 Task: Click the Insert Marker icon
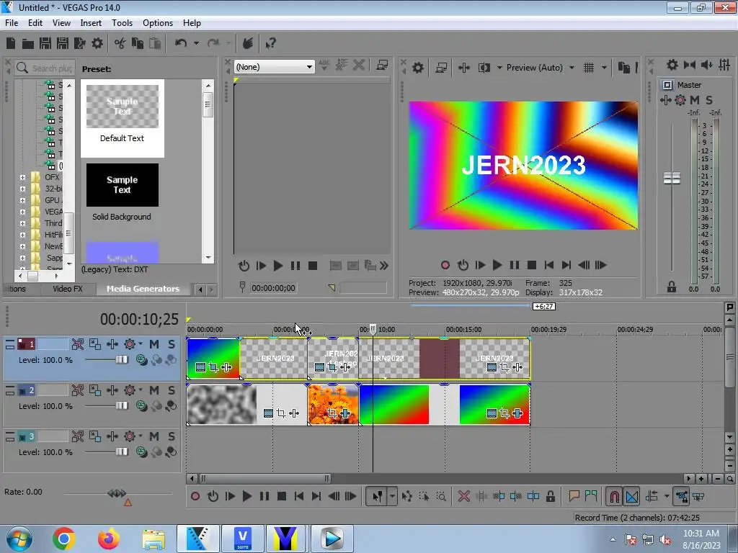[574, 496]
